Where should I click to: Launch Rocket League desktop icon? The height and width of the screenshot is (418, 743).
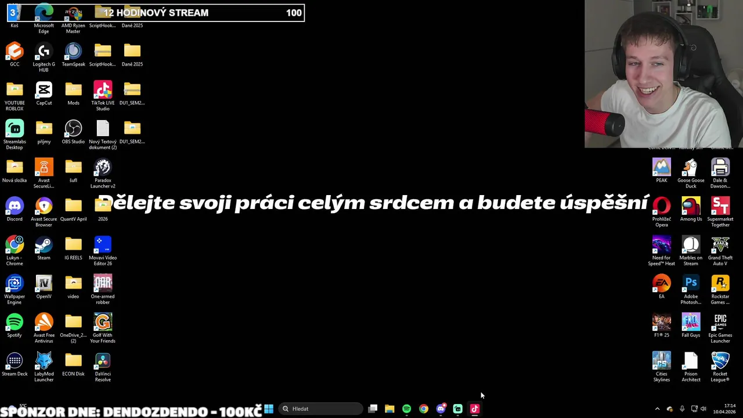[720, 367]
